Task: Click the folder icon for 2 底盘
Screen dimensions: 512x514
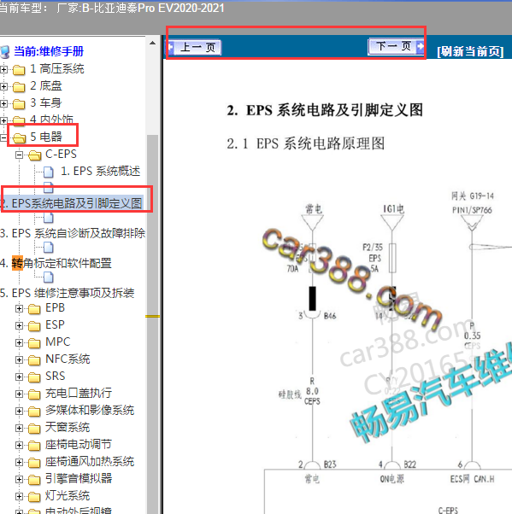Action: click(19, 87)
